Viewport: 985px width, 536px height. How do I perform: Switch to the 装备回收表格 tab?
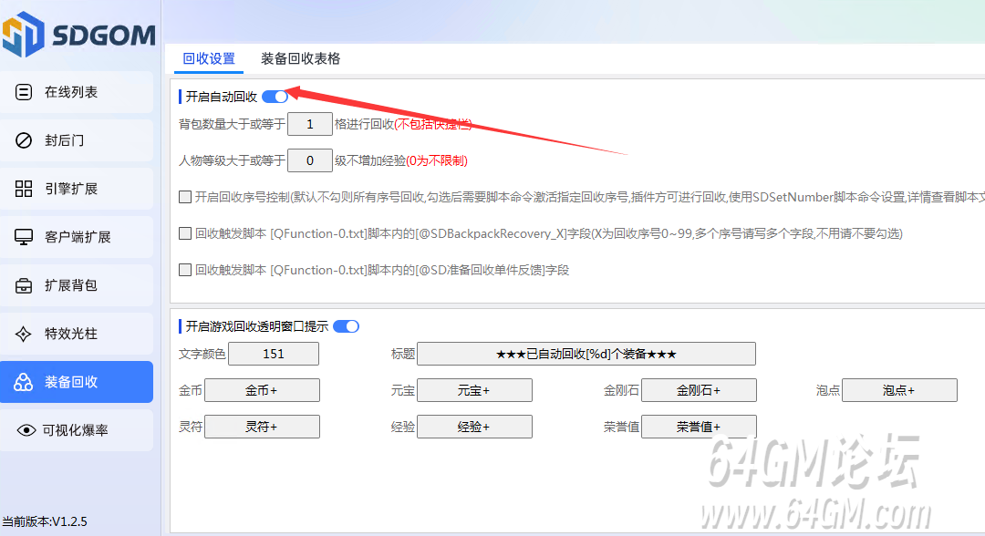[x=300, y=58]
